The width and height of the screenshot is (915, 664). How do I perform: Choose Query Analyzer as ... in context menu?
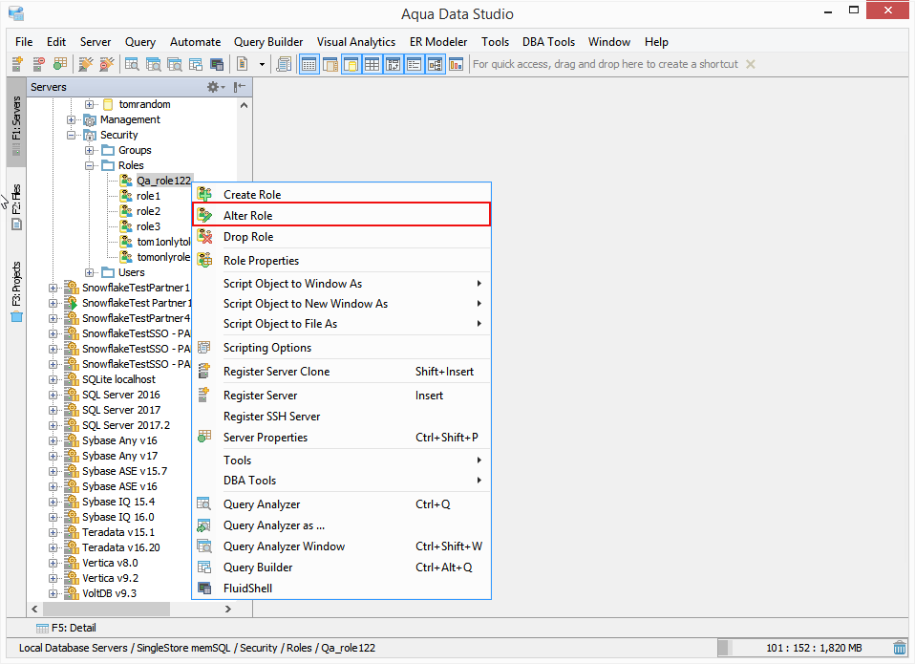[341, 525]
